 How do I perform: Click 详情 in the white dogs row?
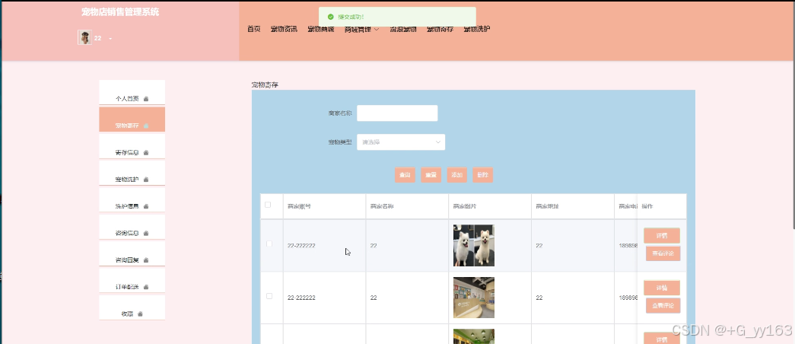tap(662, 236)
